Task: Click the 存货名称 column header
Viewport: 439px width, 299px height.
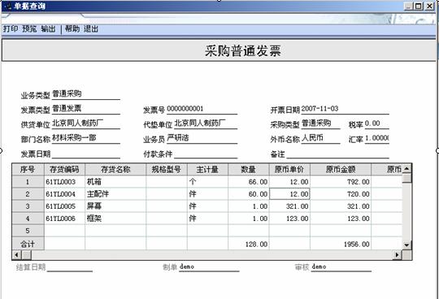Action: (115, 170)
